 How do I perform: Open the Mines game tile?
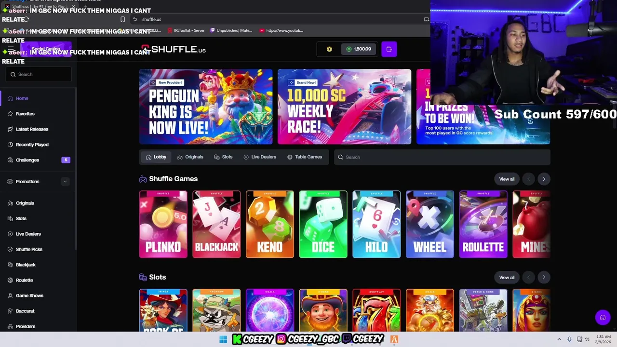(532, 224)
